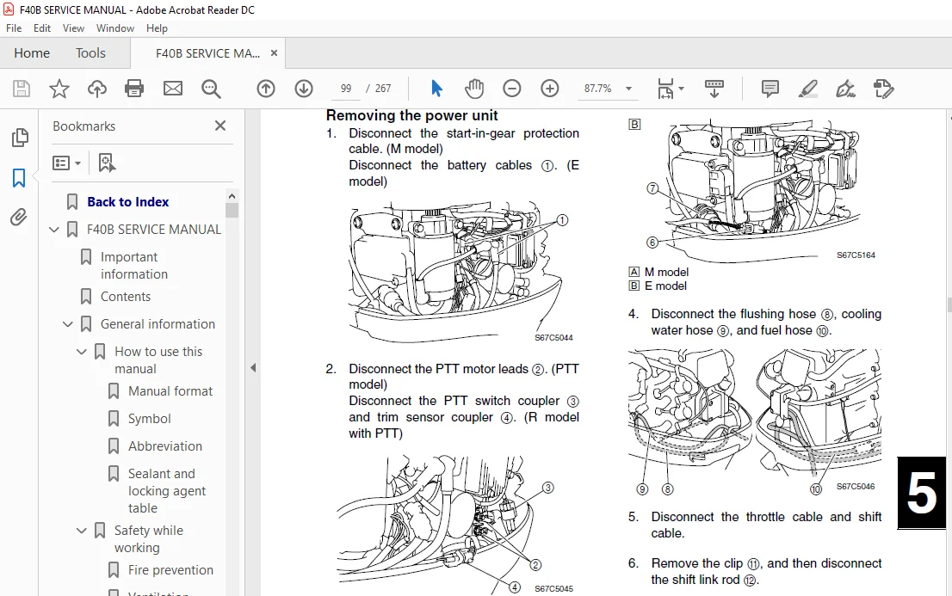Click the upload to cloud icon

coord(96,89)
